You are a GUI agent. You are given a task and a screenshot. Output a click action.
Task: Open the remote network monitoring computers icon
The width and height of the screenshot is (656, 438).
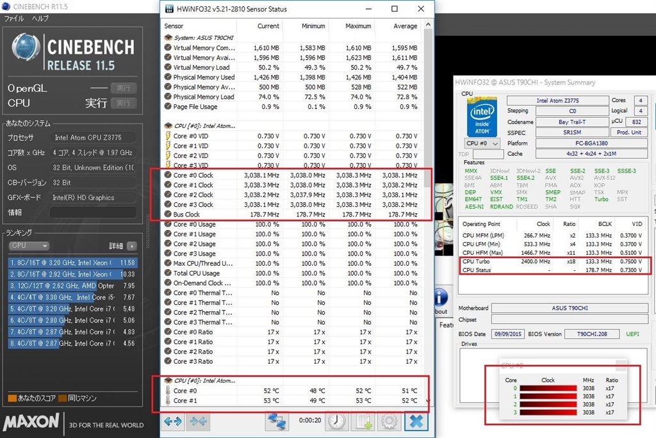point(277,421)
